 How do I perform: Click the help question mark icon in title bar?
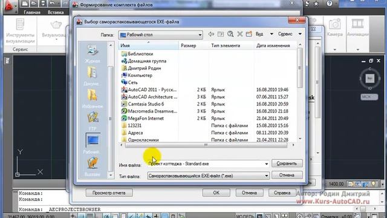pyautogui.click(x=329, y=4)
